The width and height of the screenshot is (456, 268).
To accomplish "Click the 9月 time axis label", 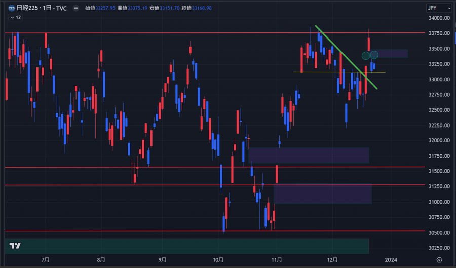I will pyautogui.click(x=163, y=260).
